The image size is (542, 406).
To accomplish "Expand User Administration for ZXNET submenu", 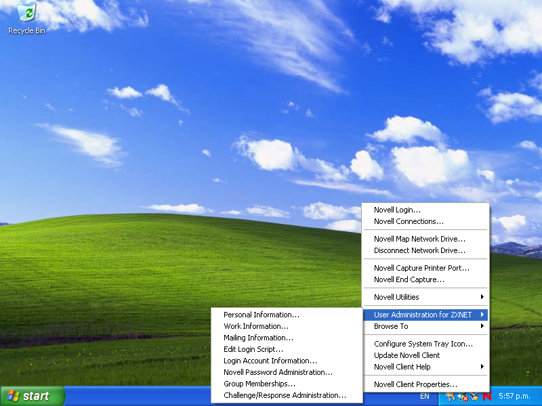I will 425,315.
